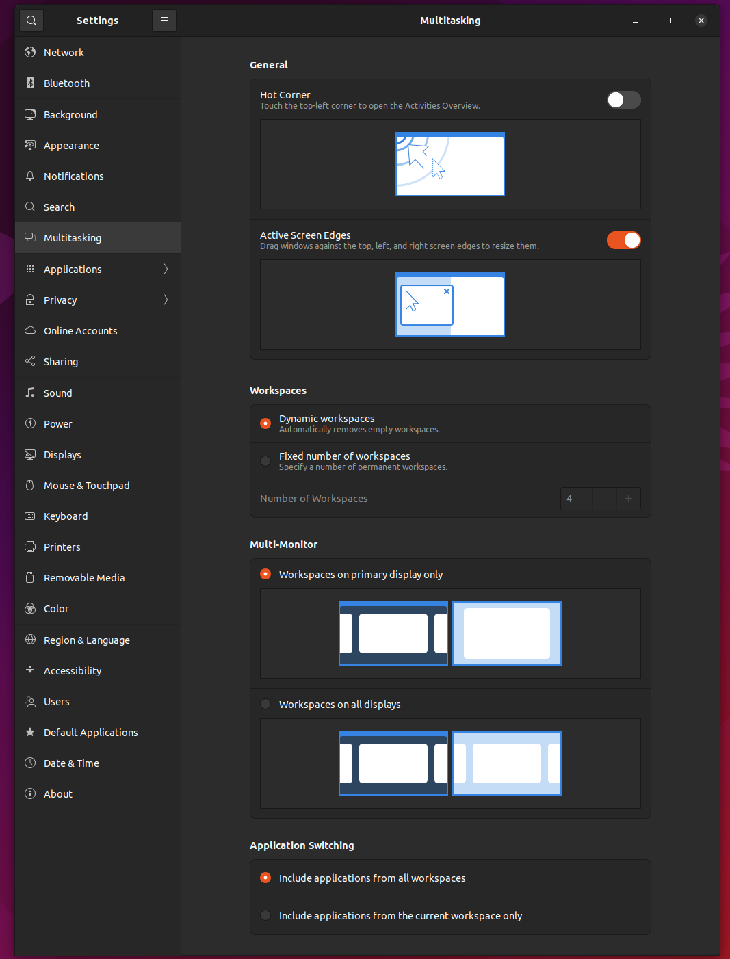Click the search button in the header bar

31,21
